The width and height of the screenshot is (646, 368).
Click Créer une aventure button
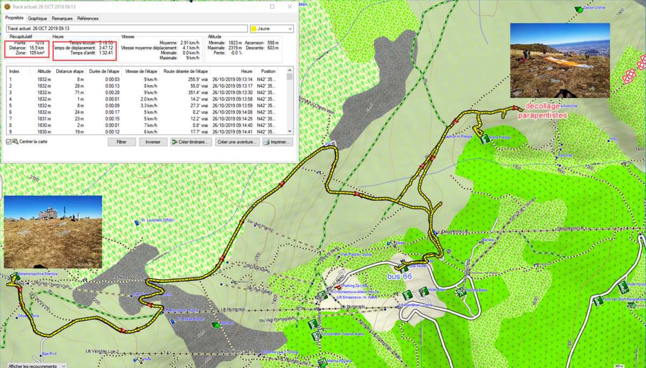(x=237, y=142)
